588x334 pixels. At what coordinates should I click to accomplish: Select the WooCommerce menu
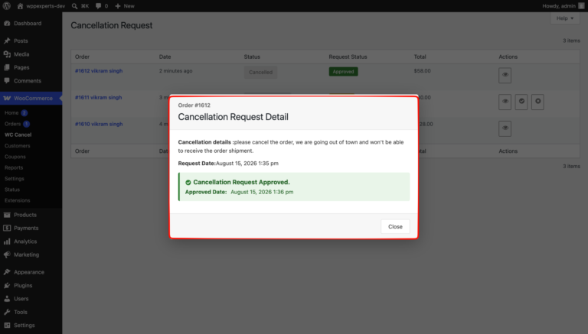pos(31,98)
